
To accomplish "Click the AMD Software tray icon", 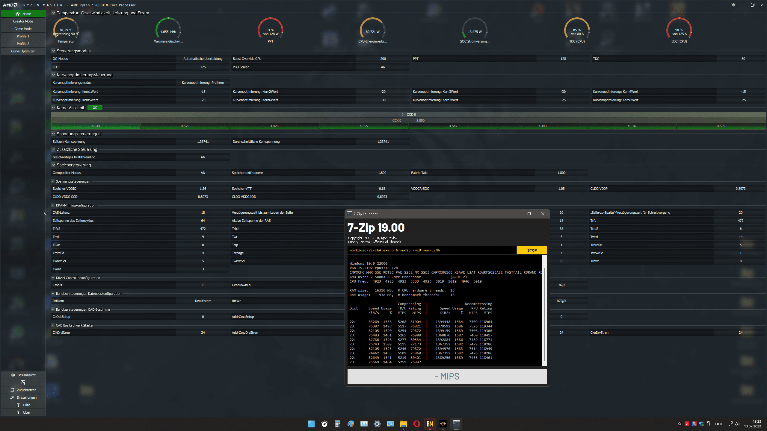I will tap(687, 424).
